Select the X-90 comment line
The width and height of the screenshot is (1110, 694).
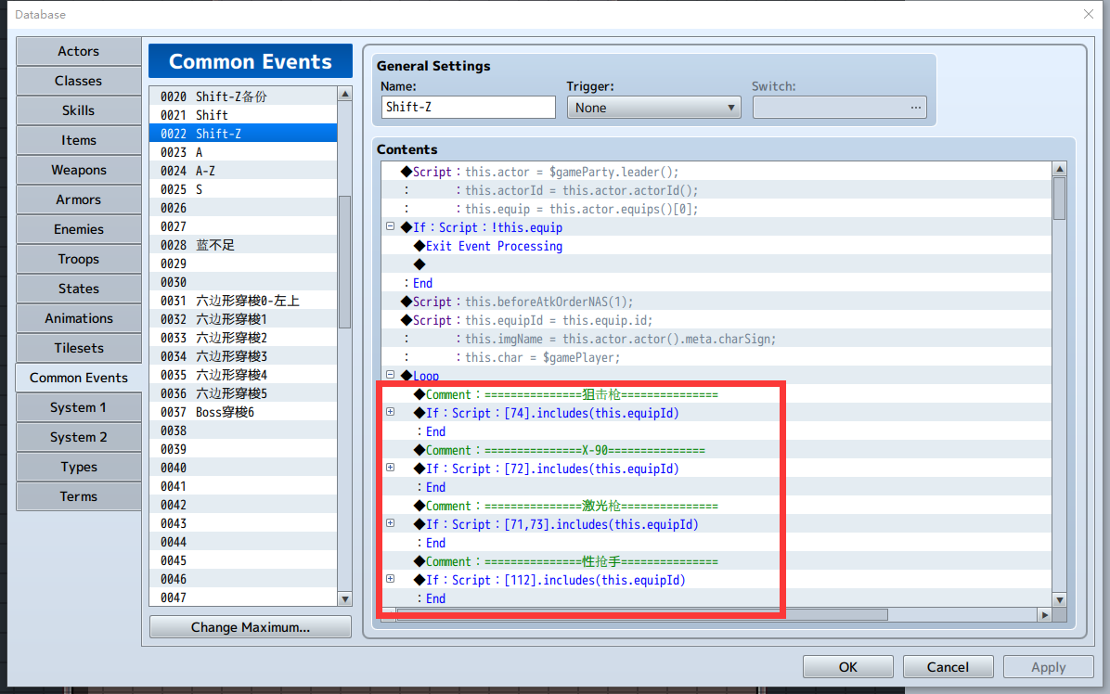(x=716, y=450)
